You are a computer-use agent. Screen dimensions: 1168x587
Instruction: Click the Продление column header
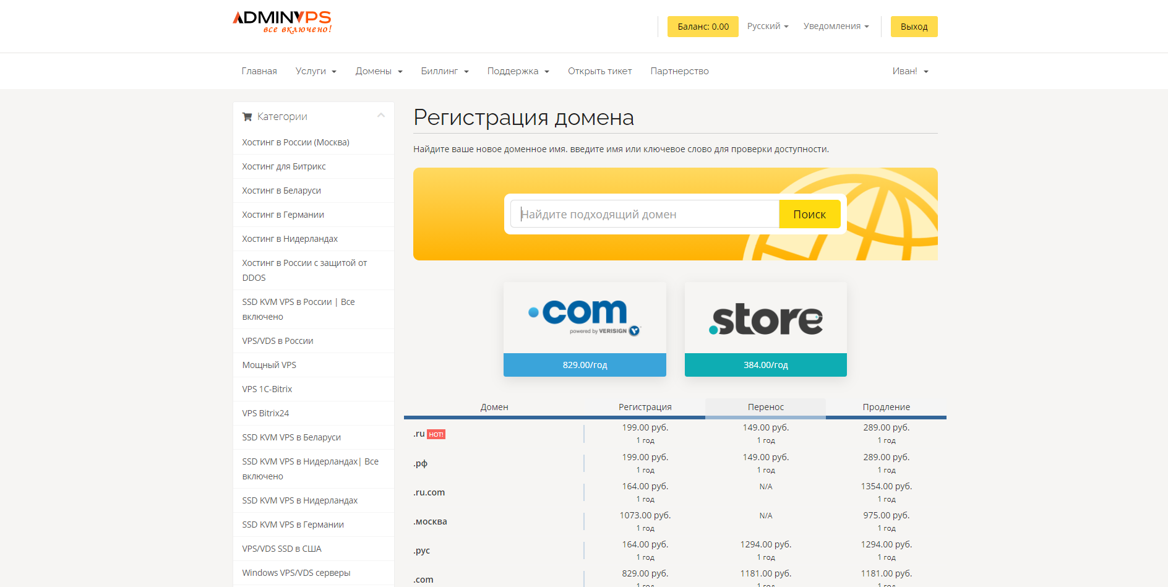886,407
